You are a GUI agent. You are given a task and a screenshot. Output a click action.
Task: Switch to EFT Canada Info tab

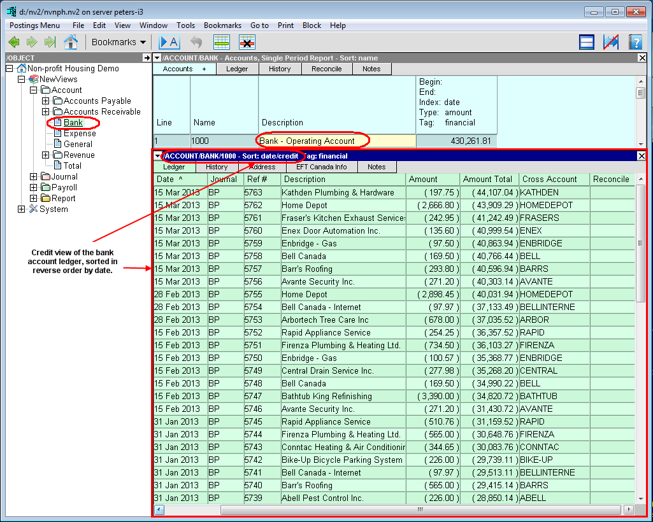(321, 167)
